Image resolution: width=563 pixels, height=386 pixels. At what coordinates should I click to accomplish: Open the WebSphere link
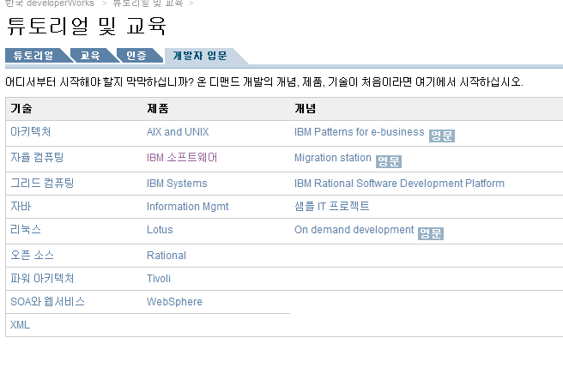(x=174, y=302)
